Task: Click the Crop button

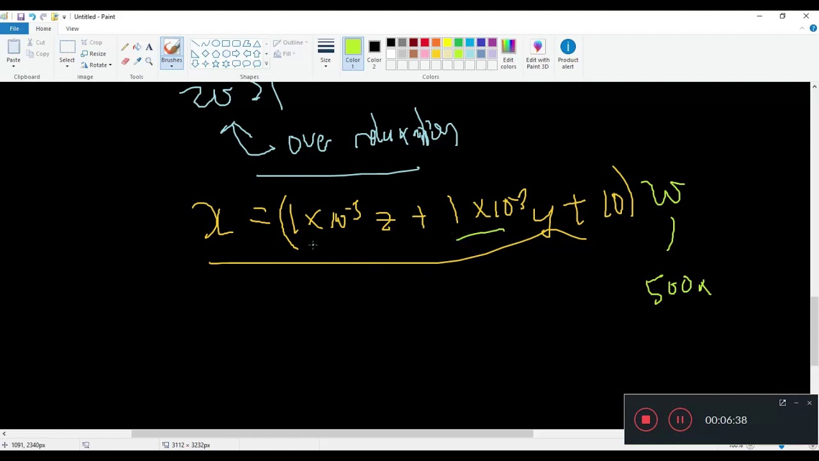Action: tap(91, 43)
